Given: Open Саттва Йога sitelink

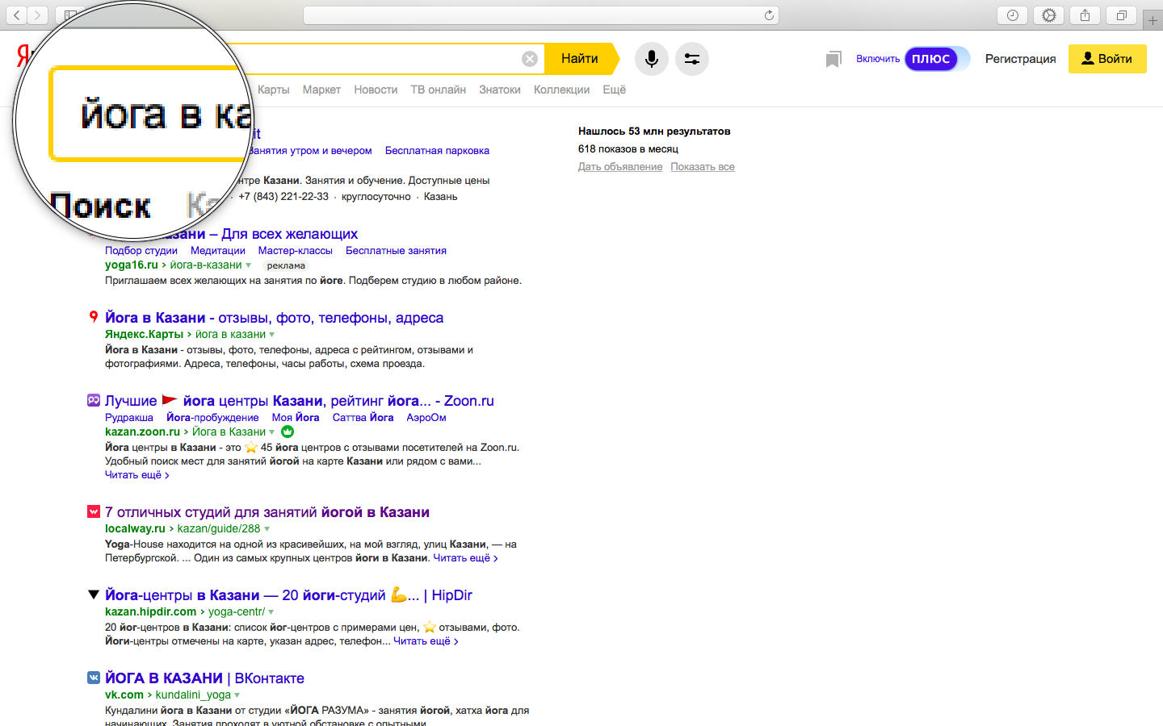Looking at the screenshot, I should point(363,418).
